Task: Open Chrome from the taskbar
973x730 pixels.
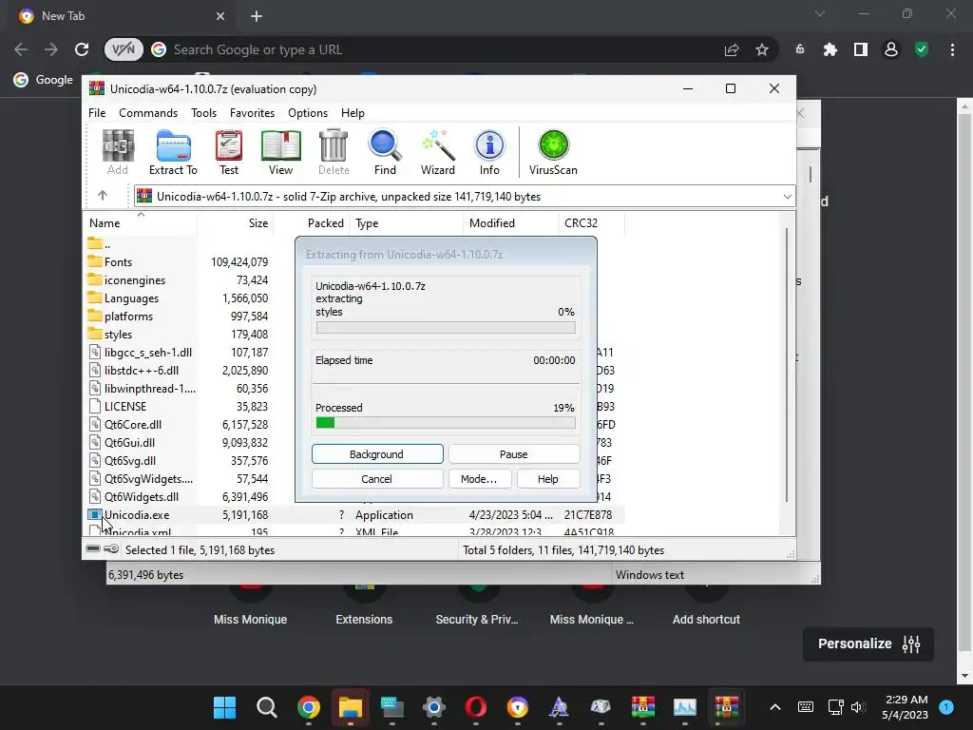Action: click(x=309, y=707)
